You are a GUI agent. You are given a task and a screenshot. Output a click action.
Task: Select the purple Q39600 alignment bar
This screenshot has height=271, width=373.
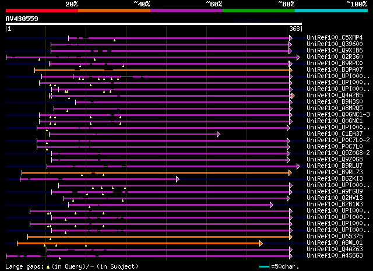click(x=170, y=44)
